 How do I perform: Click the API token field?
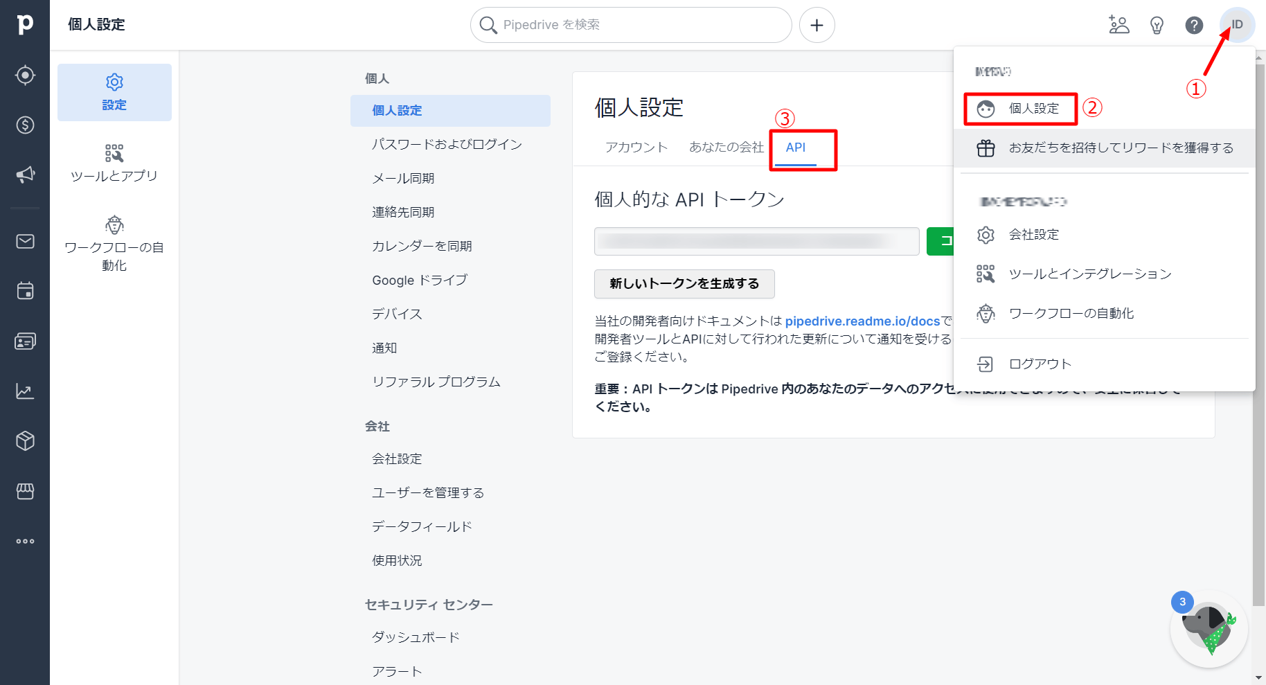coord(756,241)
